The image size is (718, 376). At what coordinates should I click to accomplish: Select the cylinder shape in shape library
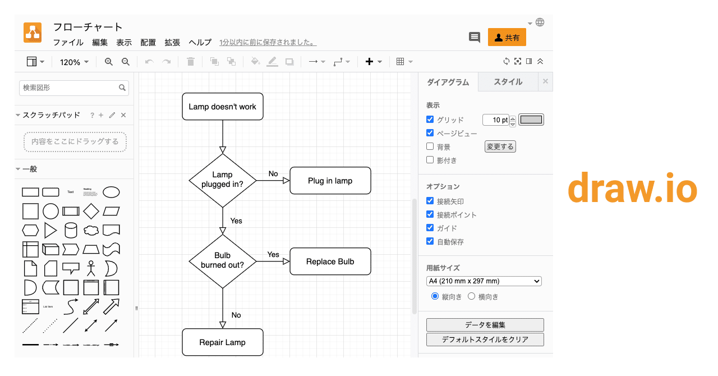(x=71, y=230)
